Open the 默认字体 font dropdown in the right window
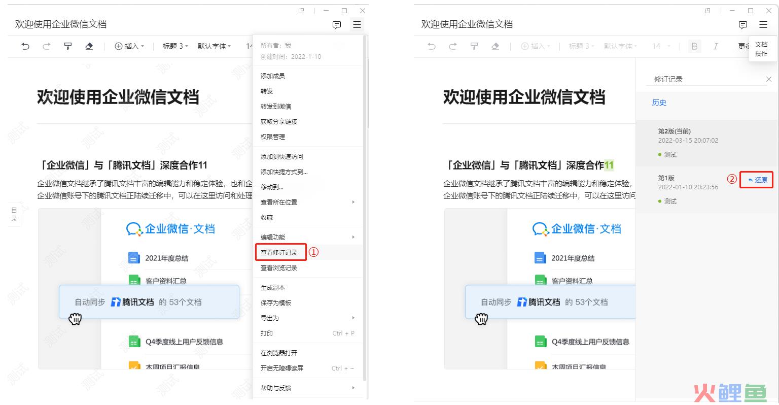 pos(621,46)
